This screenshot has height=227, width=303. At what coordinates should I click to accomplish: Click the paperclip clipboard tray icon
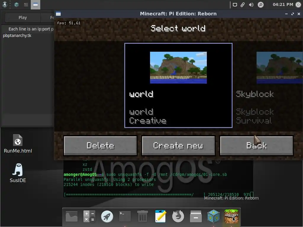pos(243,5)
